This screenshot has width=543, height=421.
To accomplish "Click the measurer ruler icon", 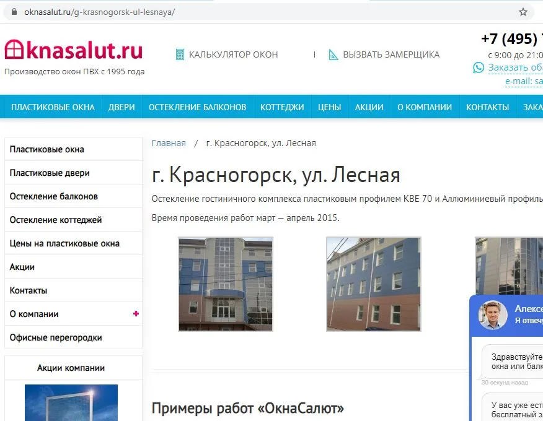I will point(333,54).
